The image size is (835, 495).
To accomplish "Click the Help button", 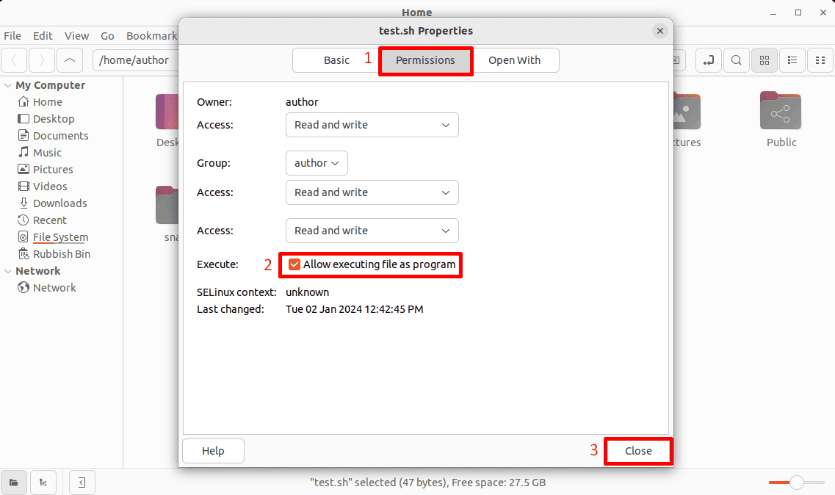I will (213, 451).
